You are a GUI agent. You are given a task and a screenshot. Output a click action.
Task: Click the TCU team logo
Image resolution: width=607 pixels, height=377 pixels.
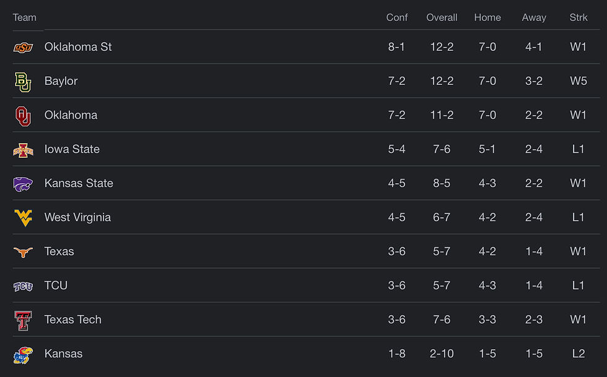point(24,287)
